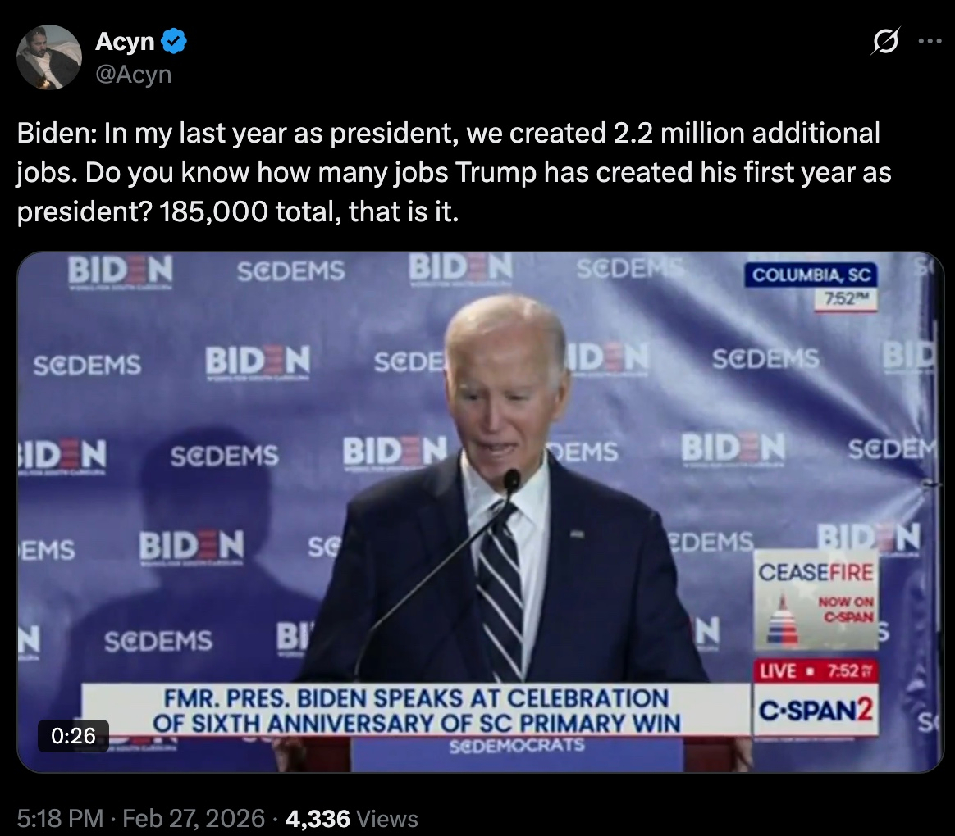Click the 5:18 PM post timestamp
The image size is (955, 836).
pos(60,818)
